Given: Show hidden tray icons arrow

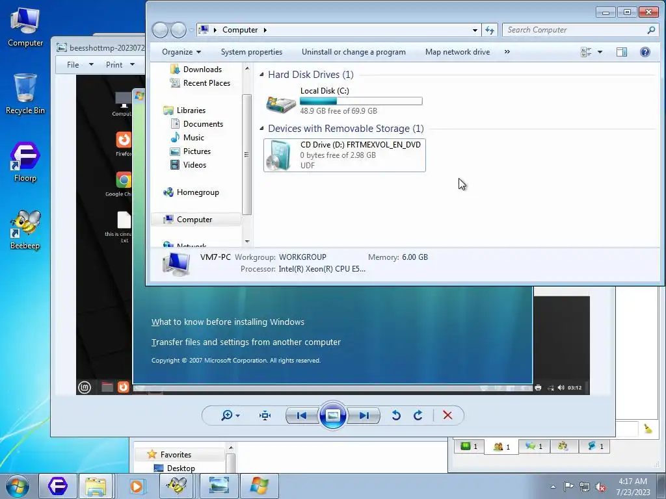Looking at the screenshot, I should point(553,487).
